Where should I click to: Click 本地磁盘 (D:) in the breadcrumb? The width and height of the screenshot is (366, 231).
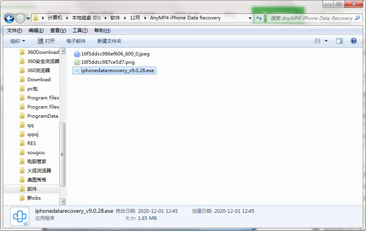(x=86, y=18)
